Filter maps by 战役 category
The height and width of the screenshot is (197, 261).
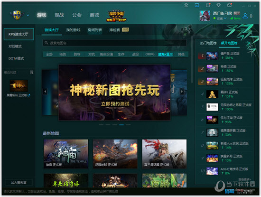tap(136, 54)
